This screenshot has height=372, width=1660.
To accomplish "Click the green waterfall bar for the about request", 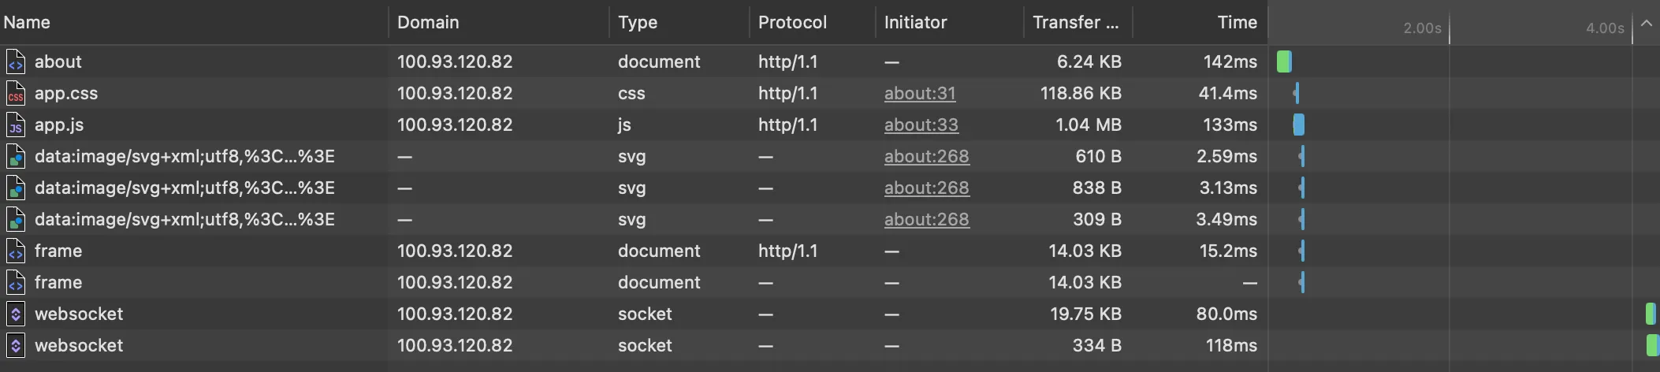I will pyautogui.click(x=1284, y=61).
